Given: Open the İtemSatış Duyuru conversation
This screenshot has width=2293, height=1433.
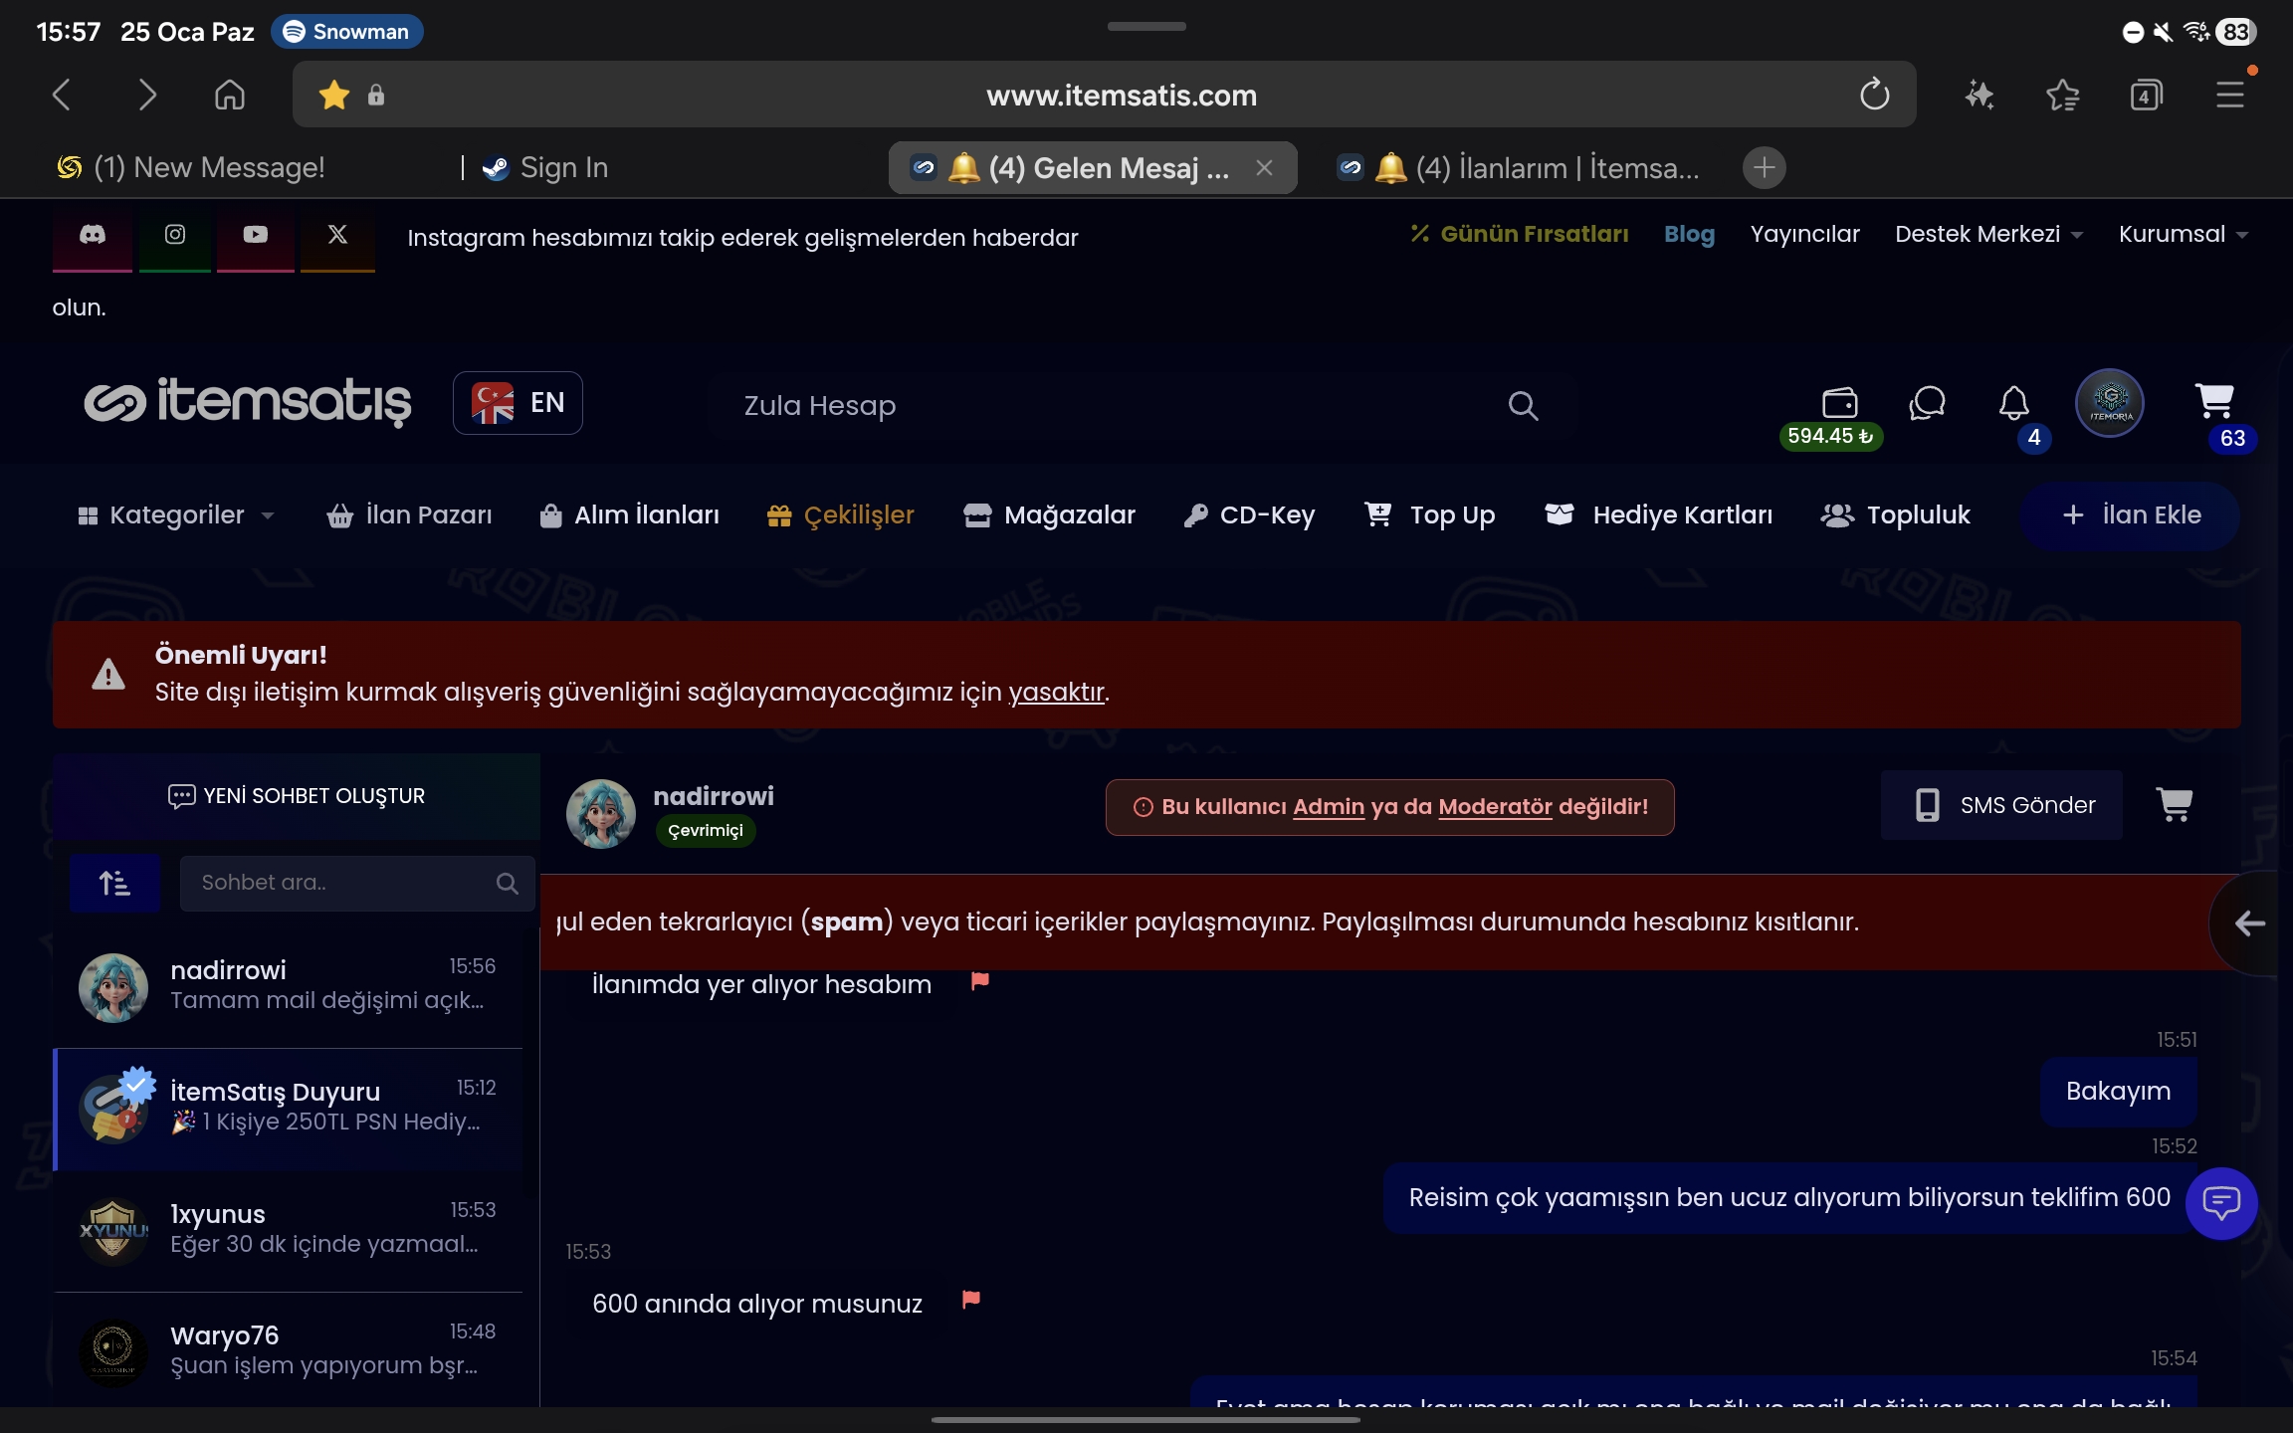Looking at the screenshot, I should (x=289, y=1109).
